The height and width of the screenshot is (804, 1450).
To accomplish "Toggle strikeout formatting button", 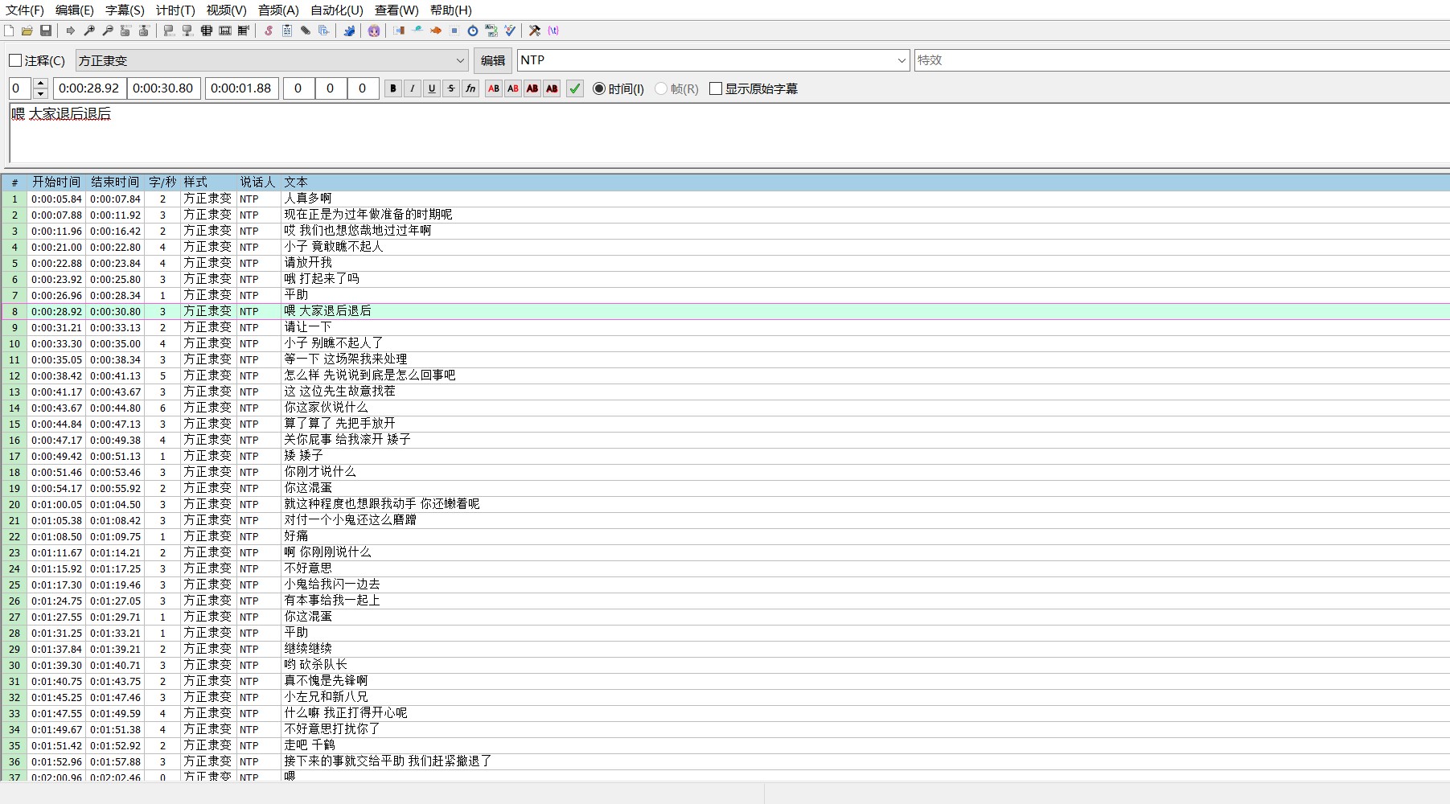I will coord(451,88).
